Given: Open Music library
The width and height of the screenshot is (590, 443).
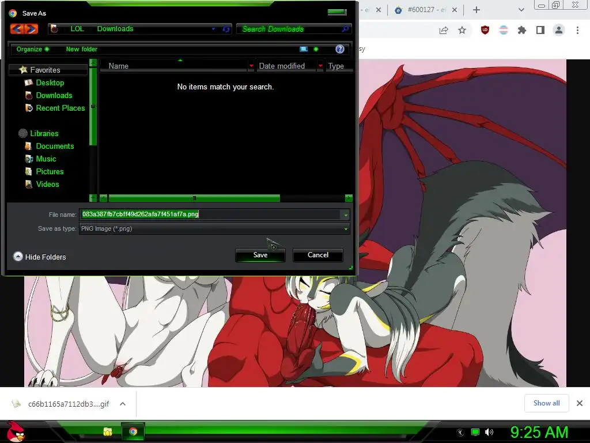Looking at the screenshot, I should tap(46, 159).
